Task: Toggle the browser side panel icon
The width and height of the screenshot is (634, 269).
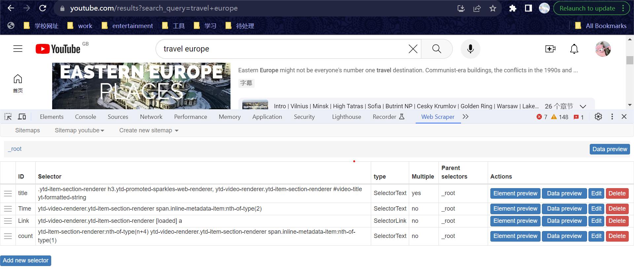Action: (528, 8)
